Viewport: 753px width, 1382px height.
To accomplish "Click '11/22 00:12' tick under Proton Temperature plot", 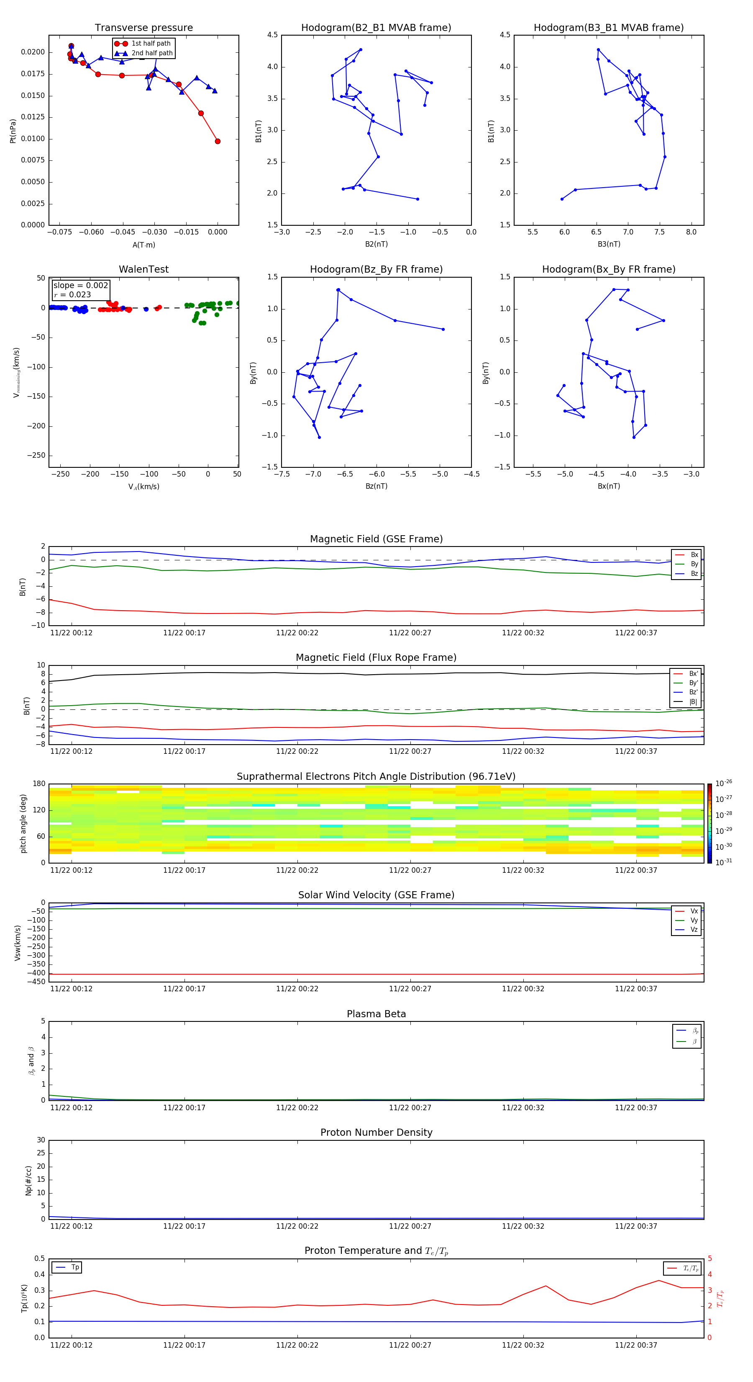I will click(71, 1345).
